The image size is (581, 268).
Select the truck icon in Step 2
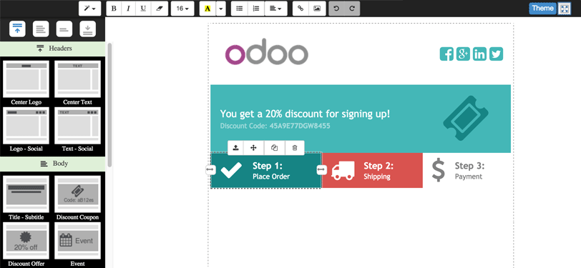(343, 170)
